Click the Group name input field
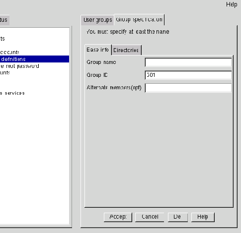241x233 pixels. 188,62
